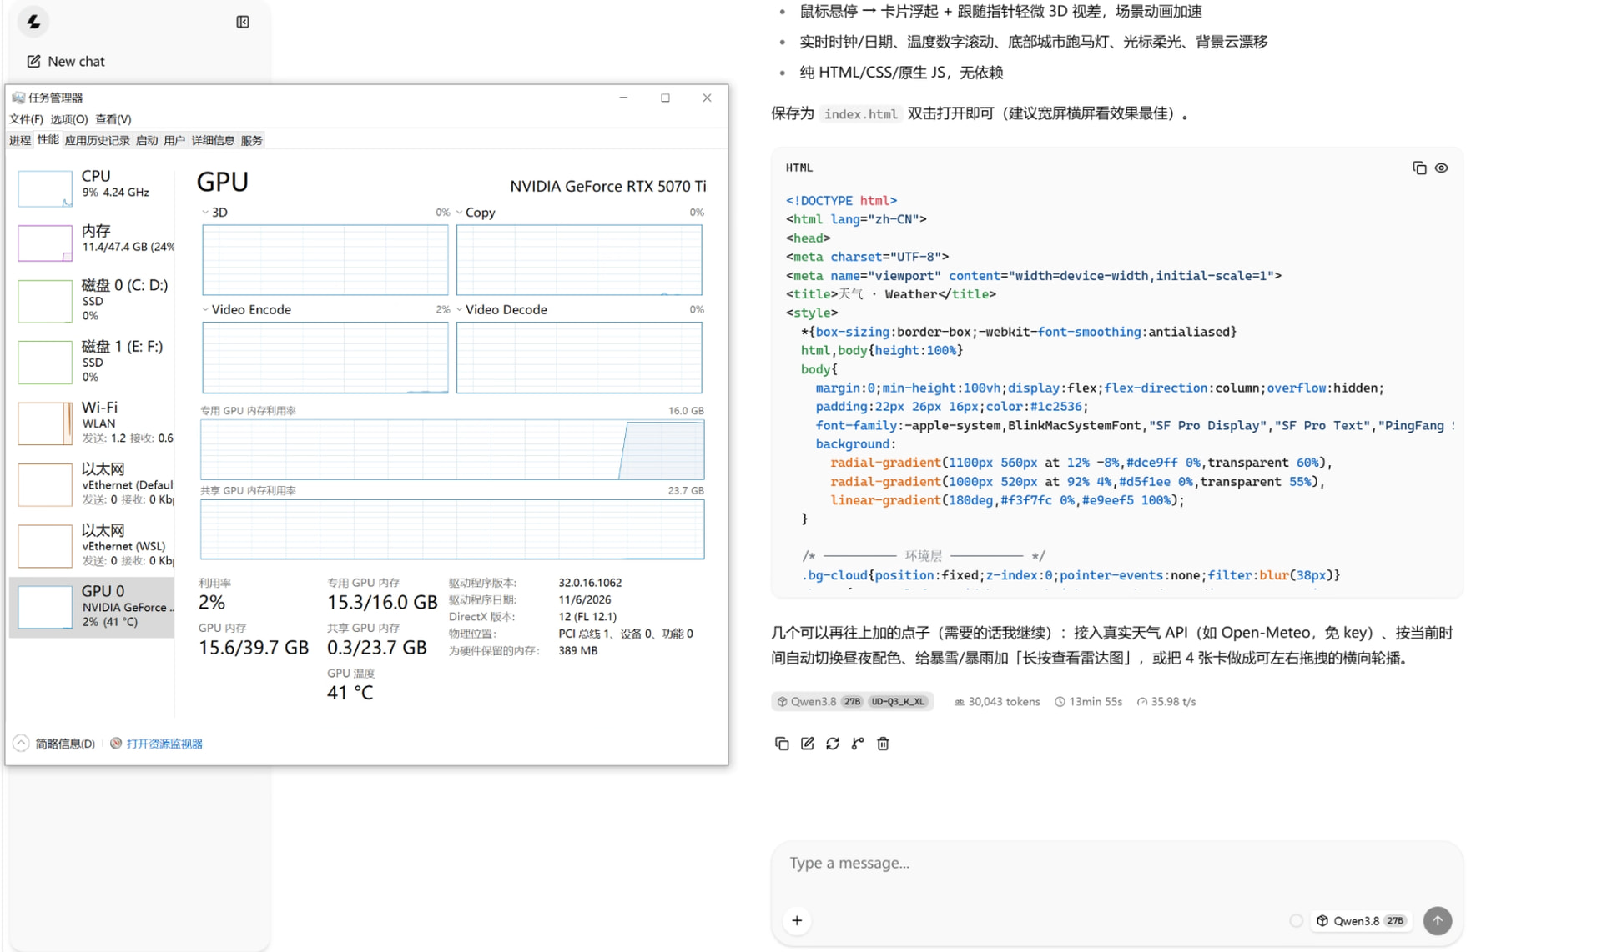
Task: Switch to the 详细信息 tab
Action: pos(213,140)
